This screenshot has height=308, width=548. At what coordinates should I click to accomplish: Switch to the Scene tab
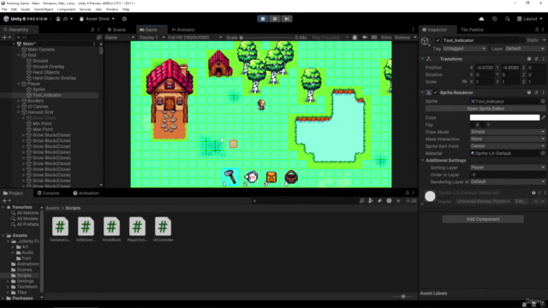116,30
